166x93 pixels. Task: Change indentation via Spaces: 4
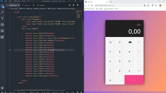click(55, 92)
